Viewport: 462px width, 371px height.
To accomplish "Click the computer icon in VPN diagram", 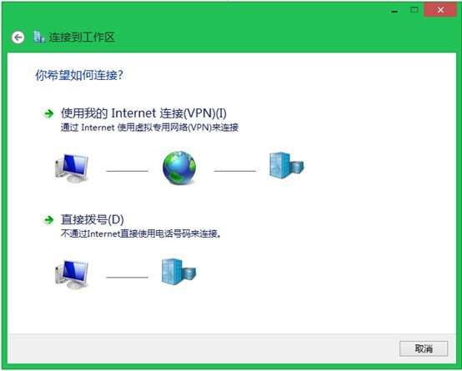I will (72, 168).
